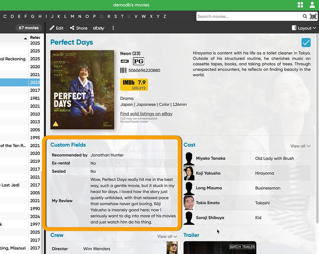Click the Share button
This screenshot has width=319, height=254.
pyautogui.click(x=79, y=28)
